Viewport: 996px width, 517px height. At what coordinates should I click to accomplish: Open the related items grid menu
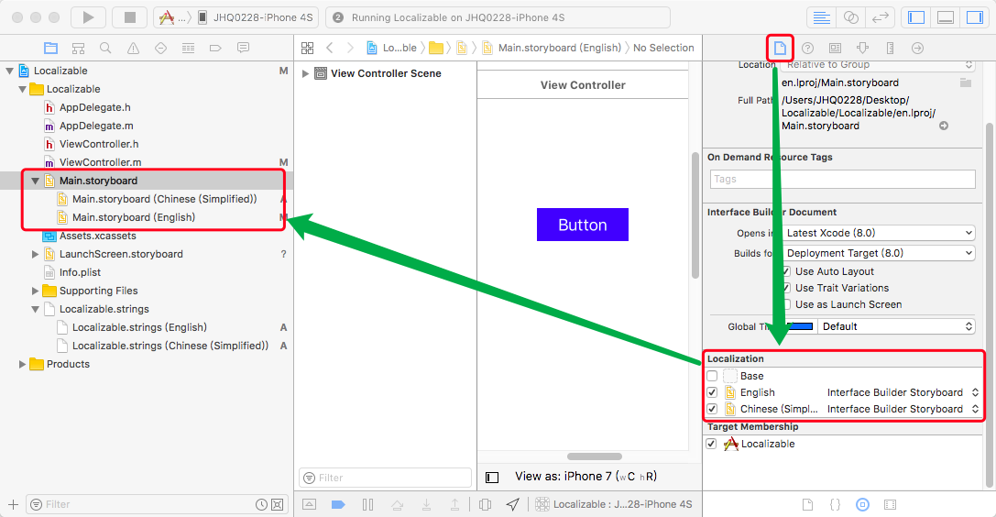click(x=308, y=48)
